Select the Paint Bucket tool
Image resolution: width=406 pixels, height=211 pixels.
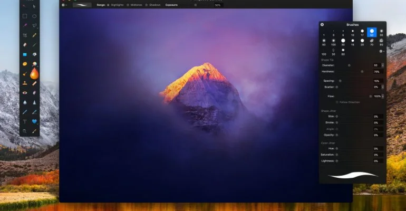coord(34,54)
